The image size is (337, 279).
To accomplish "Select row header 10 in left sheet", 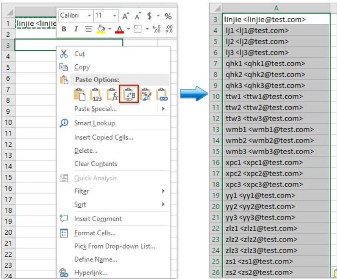I will [x=9, y=122].
